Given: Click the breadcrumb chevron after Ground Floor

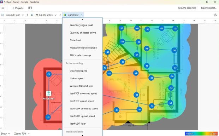Looking at the screenshot, I should pyautogui.click(x=27, y=15).
